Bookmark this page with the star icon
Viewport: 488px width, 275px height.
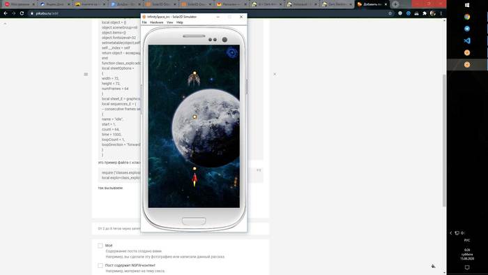coord(390,13)
